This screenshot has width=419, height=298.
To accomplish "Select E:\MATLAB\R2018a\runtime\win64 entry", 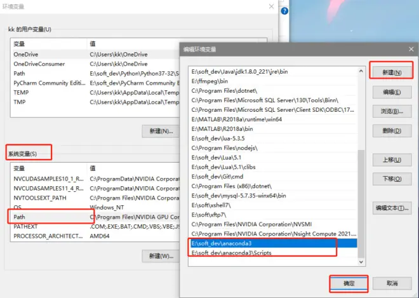I will 272,119.
